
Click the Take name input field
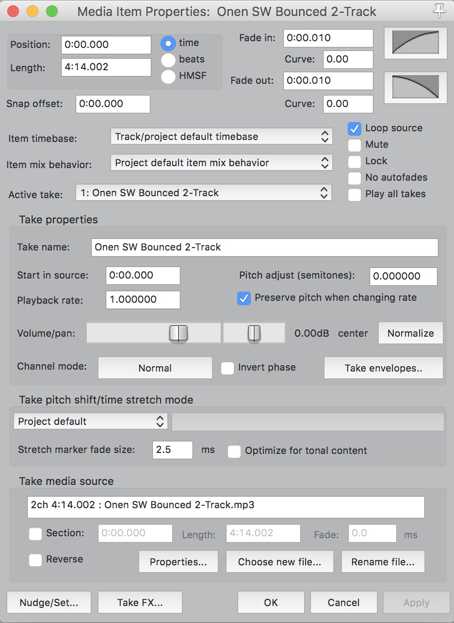[x=264, y=247]
